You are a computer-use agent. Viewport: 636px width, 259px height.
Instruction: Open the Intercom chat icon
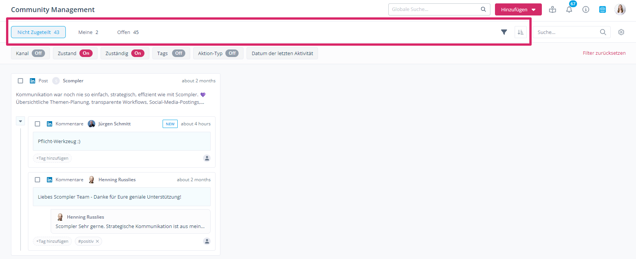[x=602, y=9]
